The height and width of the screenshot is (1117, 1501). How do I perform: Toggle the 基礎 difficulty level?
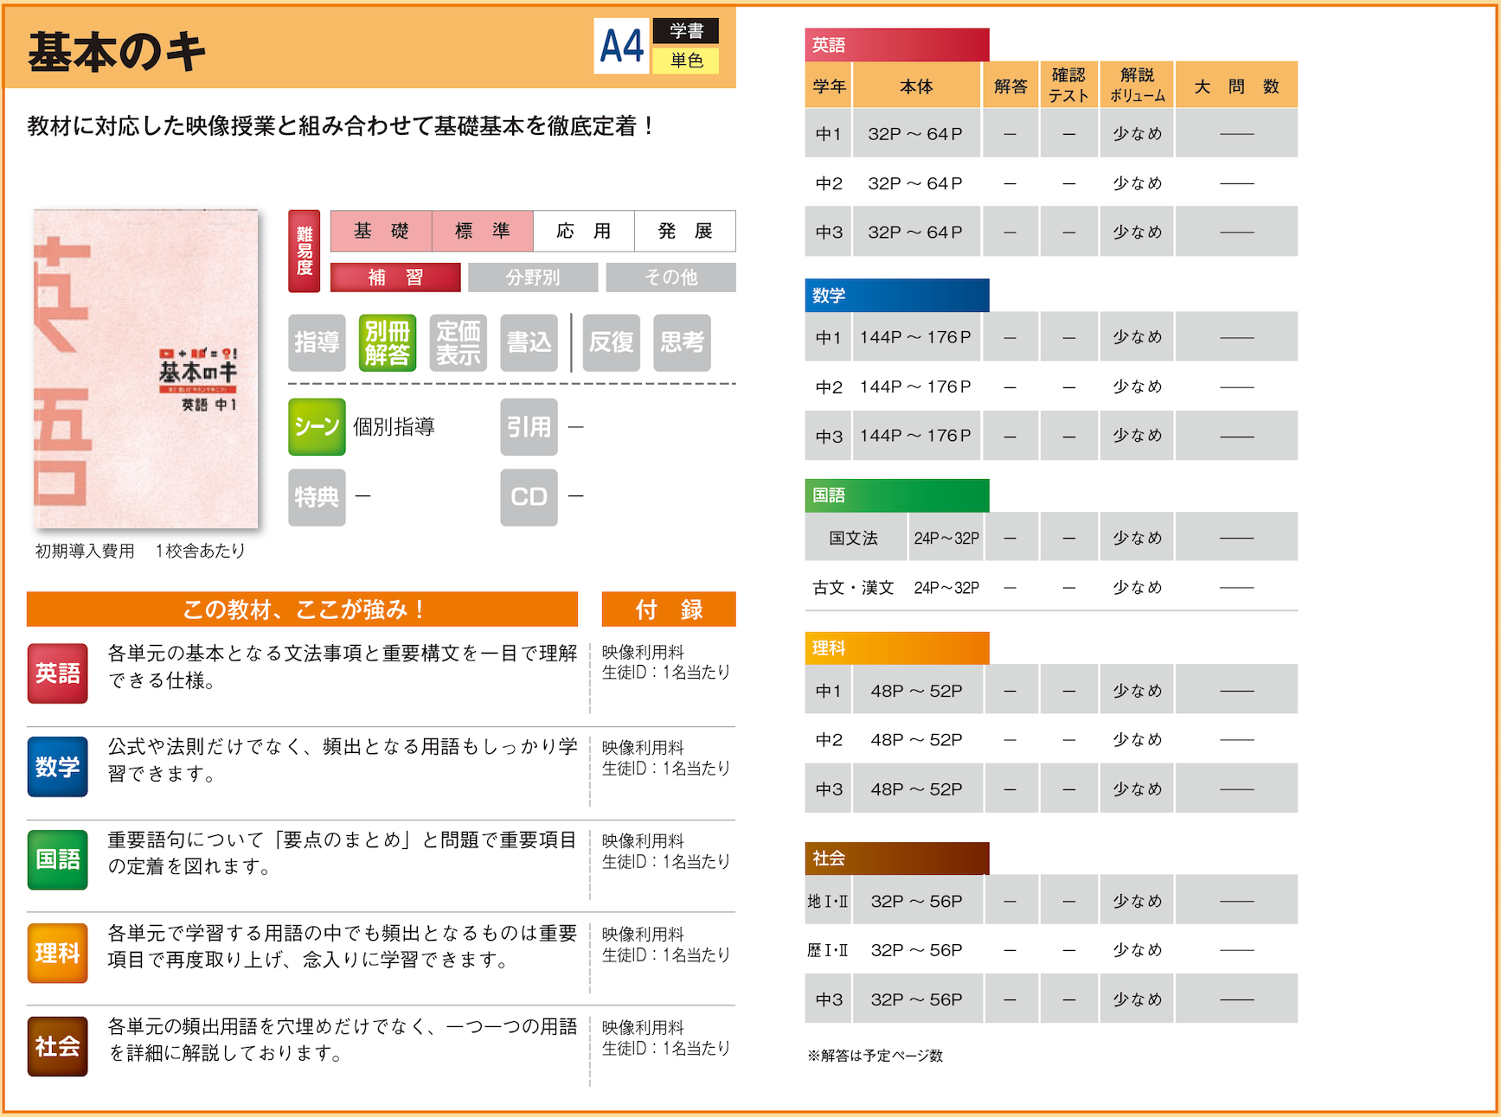pos(381,231)
